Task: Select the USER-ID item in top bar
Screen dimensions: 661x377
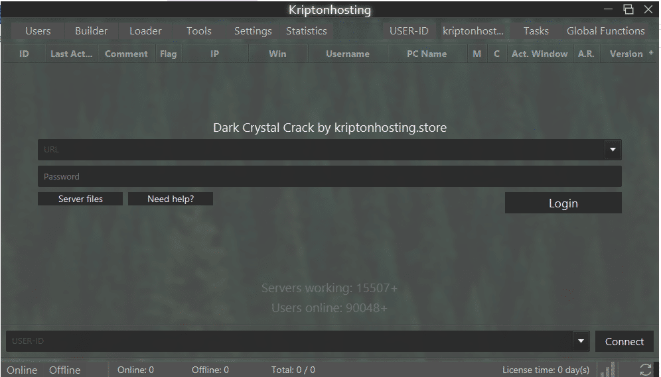Action: [409, 30]
